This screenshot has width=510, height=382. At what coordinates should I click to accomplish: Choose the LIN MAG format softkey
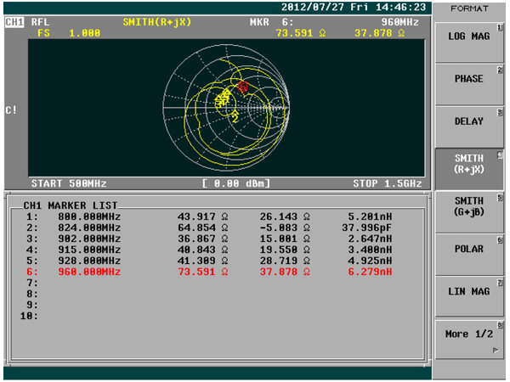click(468, 296)
